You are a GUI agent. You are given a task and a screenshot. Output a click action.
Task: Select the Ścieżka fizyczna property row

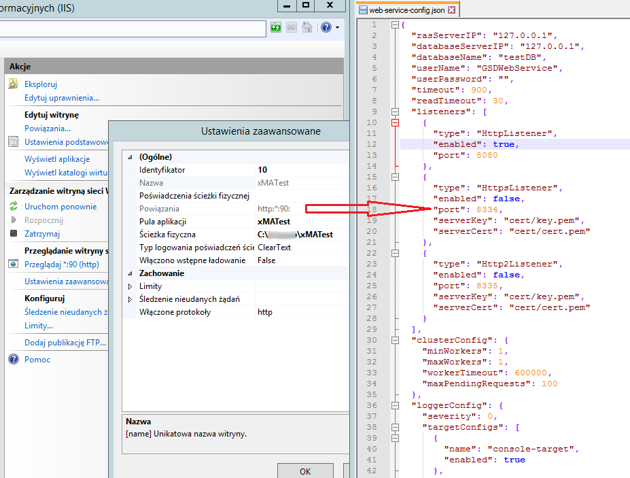click(x=235, y=235)
